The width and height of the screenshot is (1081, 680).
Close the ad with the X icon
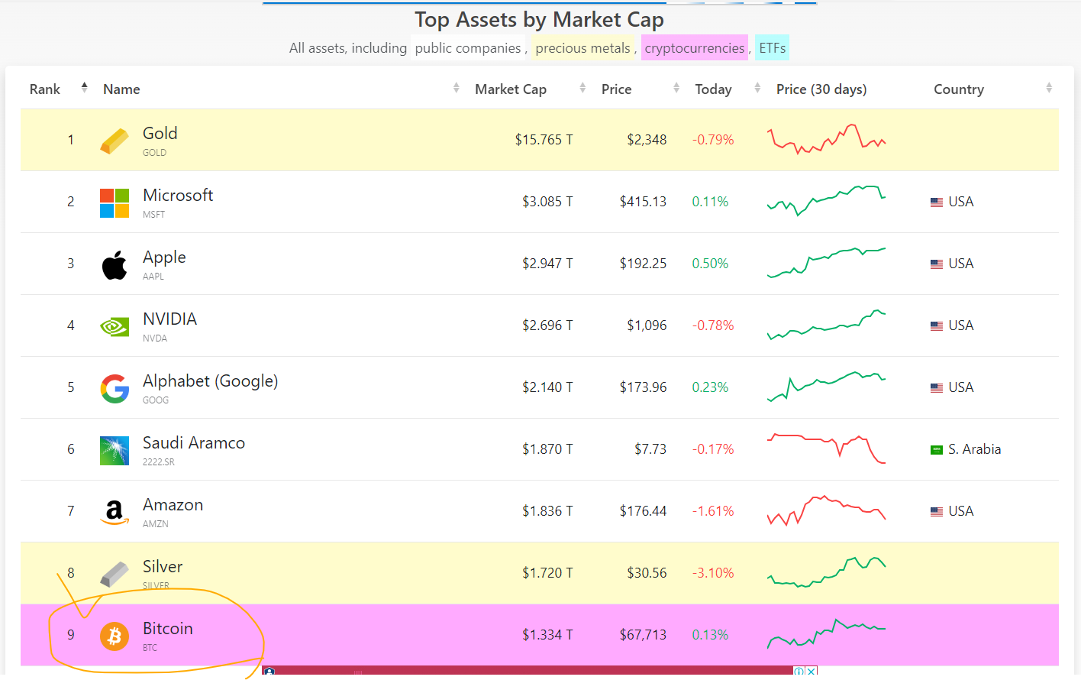click(812, 671)
